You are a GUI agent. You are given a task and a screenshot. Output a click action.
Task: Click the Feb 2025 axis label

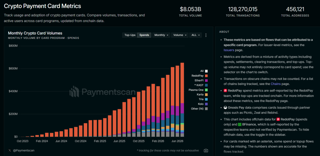tap(100, 141)
